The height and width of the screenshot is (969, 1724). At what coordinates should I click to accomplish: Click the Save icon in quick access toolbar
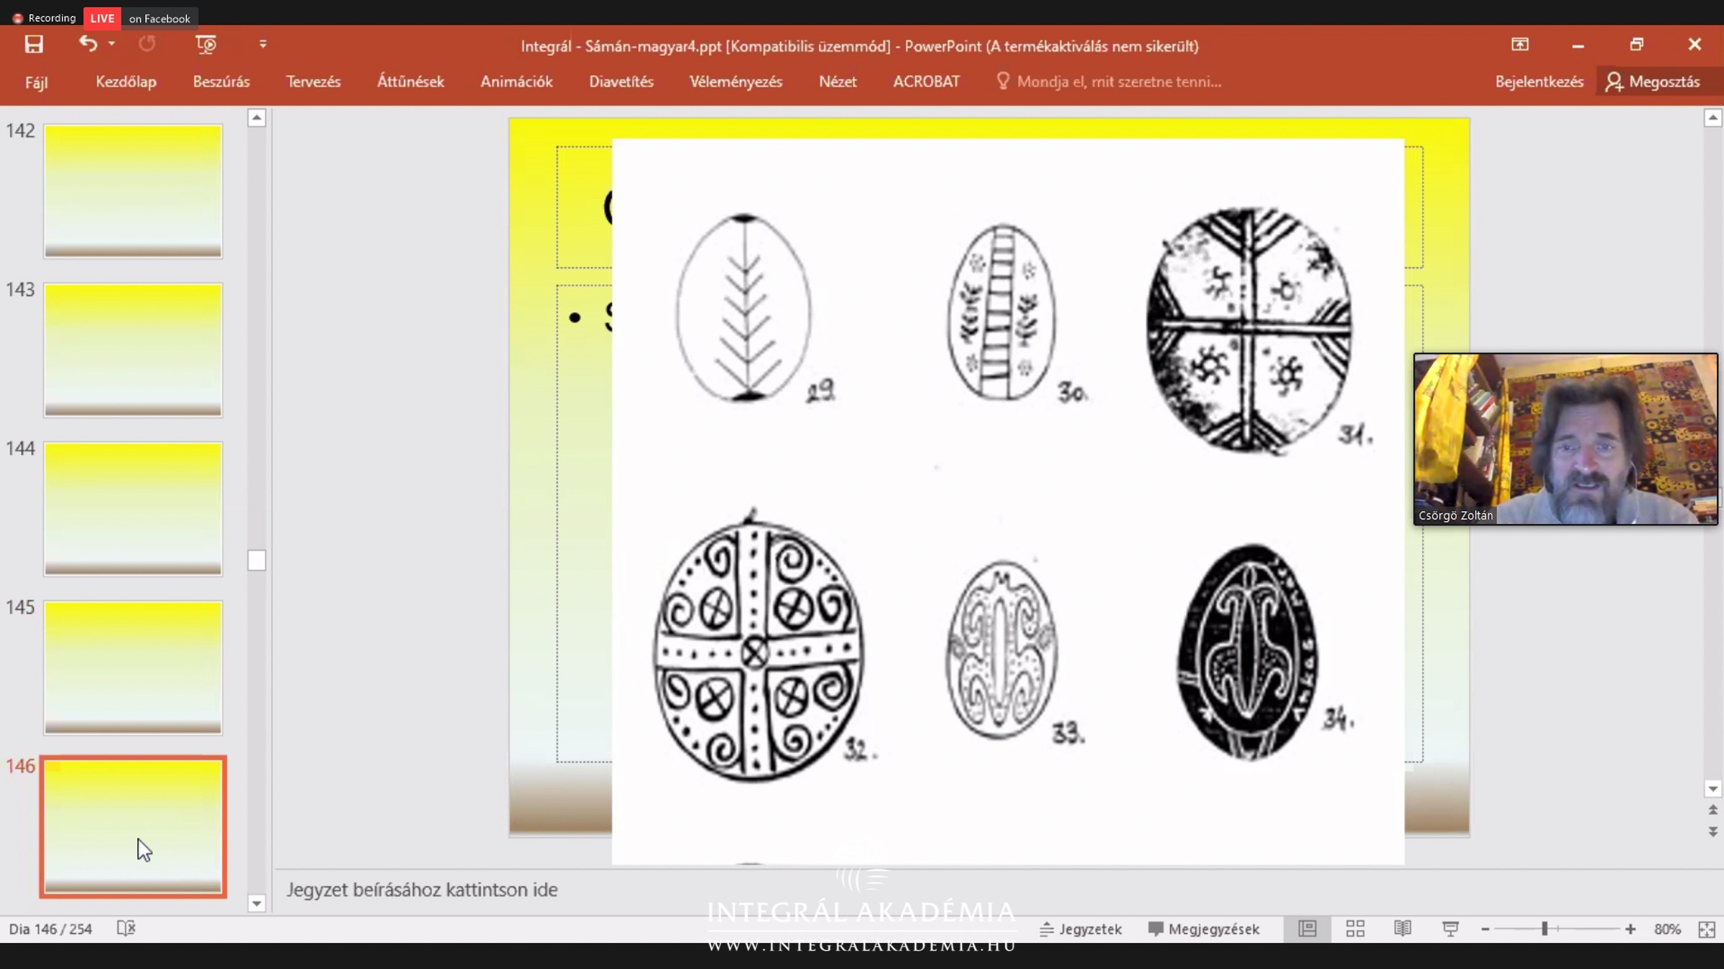(x=34, y=45)
